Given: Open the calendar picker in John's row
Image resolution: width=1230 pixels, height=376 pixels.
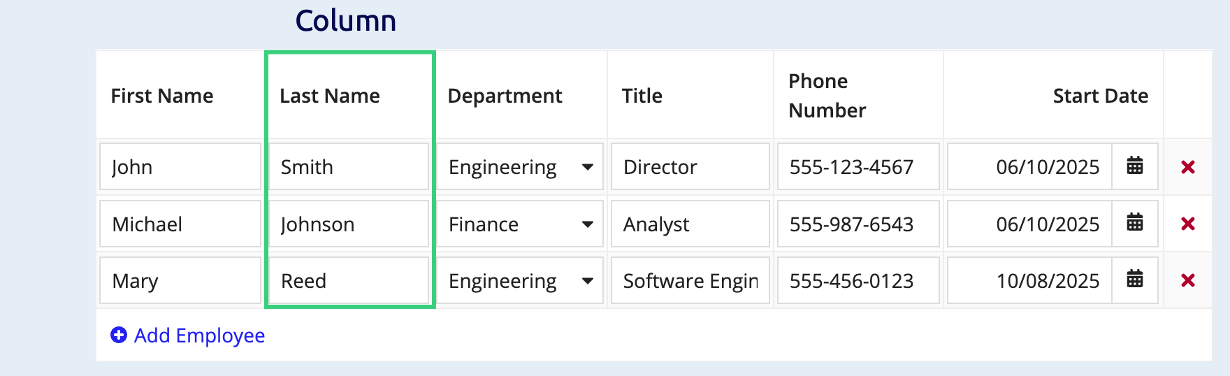Looking at the screenshot, I should click(1135, 166).
